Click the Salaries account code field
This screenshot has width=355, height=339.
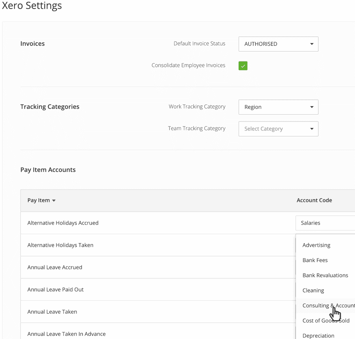323,223
